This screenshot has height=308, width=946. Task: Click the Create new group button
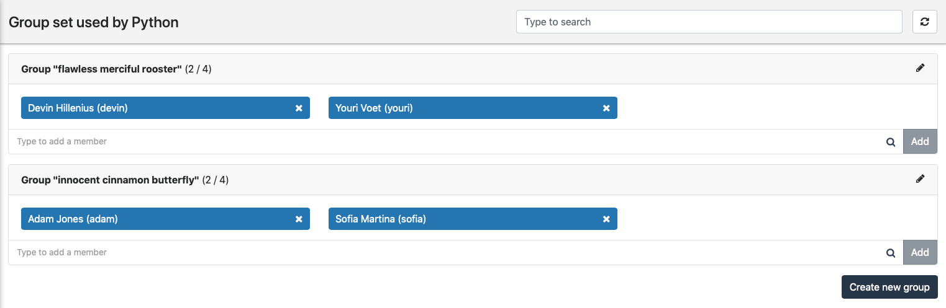tap(889, 287)
